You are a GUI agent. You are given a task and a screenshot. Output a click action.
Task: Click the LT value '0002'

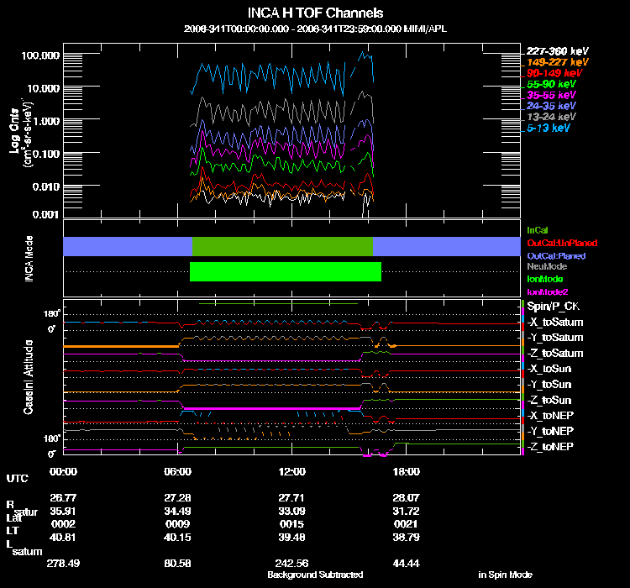pyautogui.click(x=63, y=524)
